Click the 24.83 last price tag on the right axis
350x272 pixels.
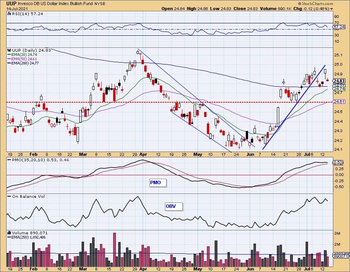click(339, 81)
